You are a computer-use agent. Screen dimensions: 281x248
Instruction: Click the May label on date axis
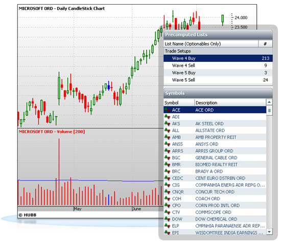(78, 209)
